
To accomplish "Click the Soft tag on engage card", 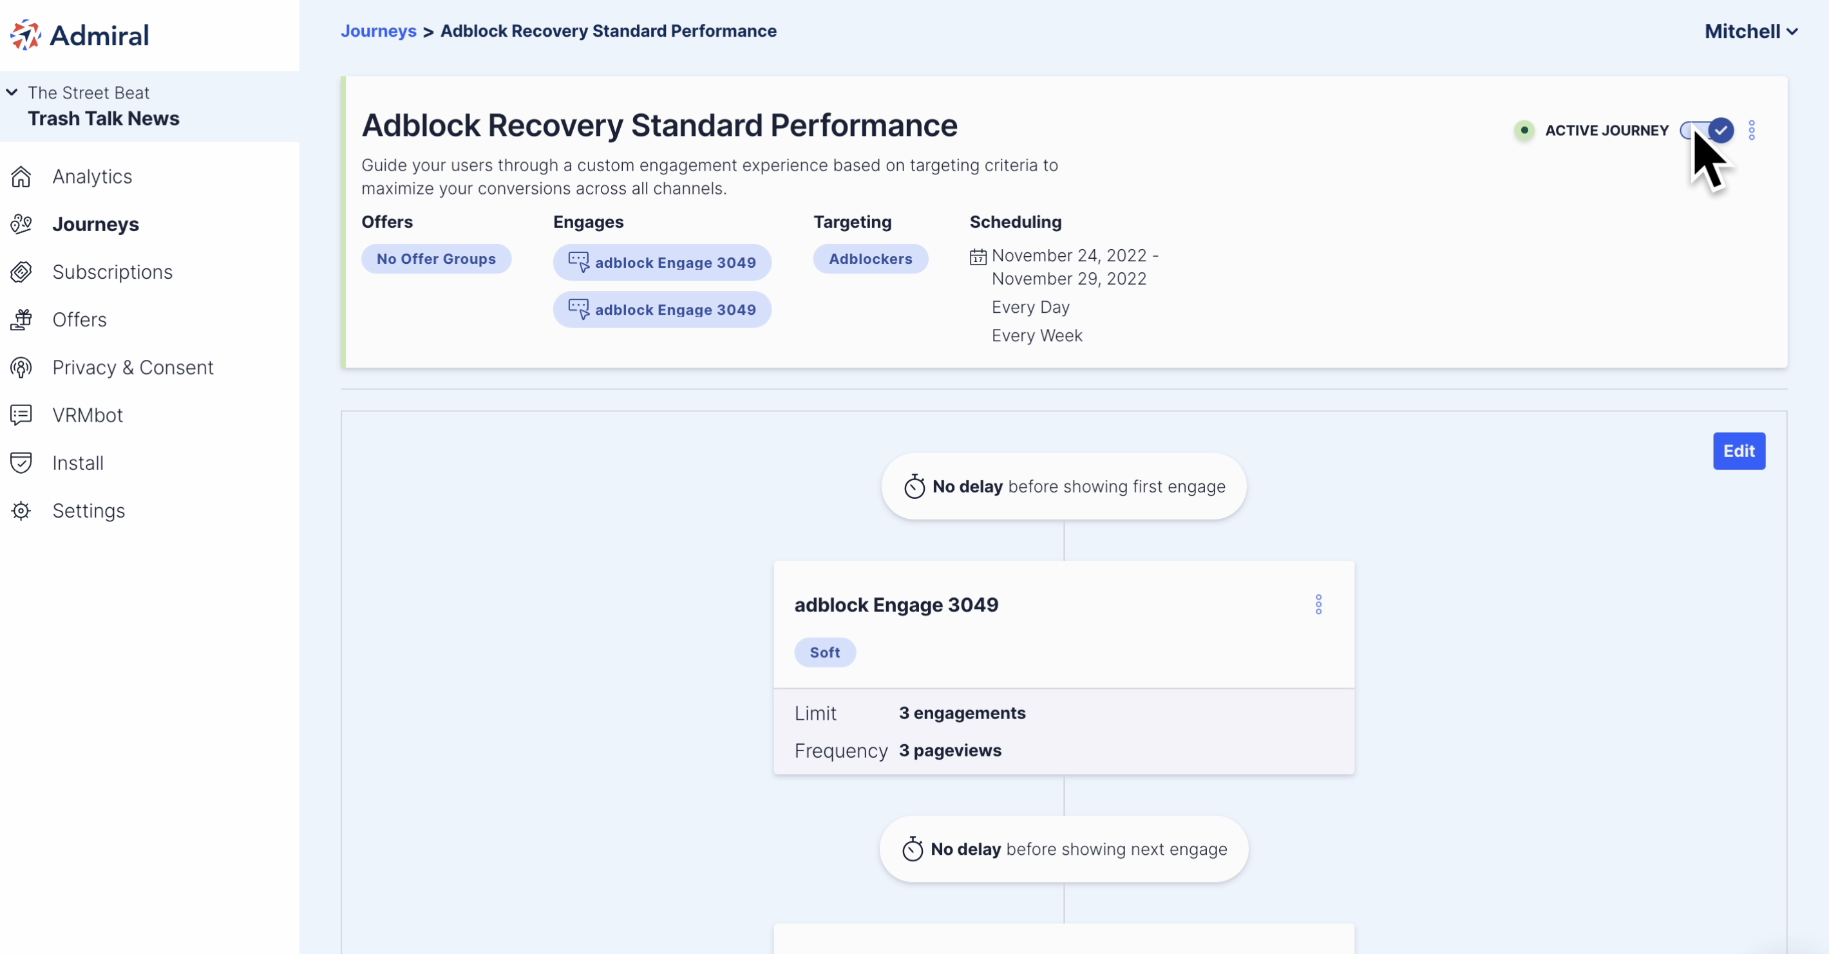I will (824, 652).
